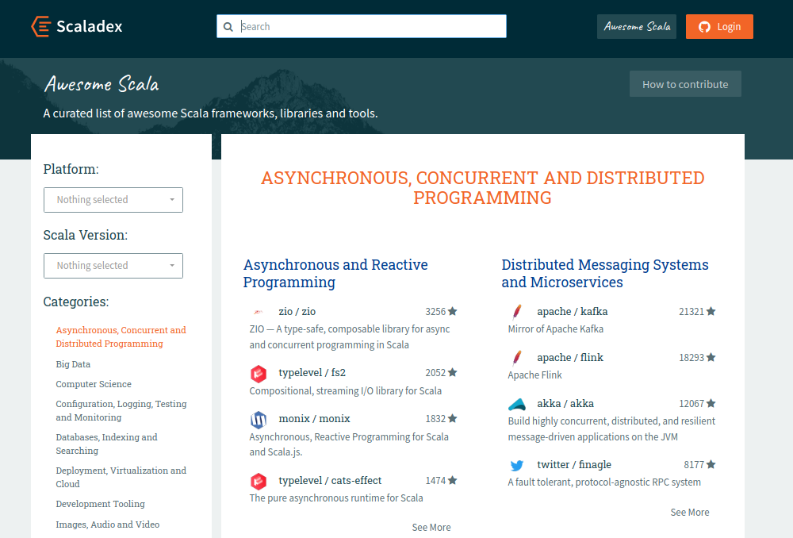Click the akka project logo
This screenshot has height=538, width=793.
pyautogui.click(x=517, y=404)
